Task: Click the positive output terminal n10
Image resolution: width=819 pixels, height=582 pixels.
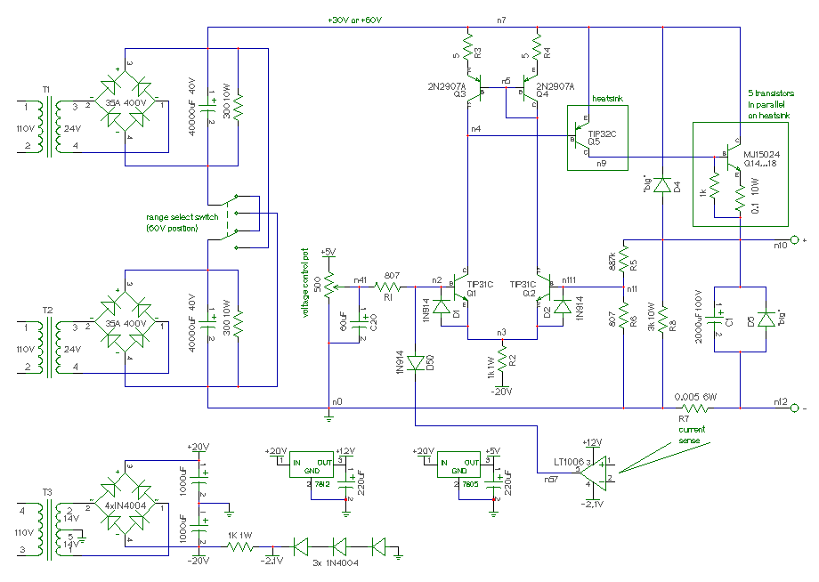Action: click(794, 239)
